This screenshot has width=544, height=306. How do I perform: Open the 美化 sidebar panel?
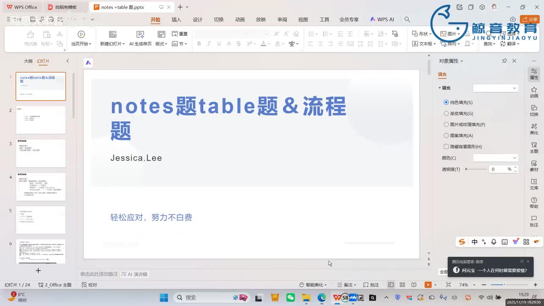pos(534,129)
